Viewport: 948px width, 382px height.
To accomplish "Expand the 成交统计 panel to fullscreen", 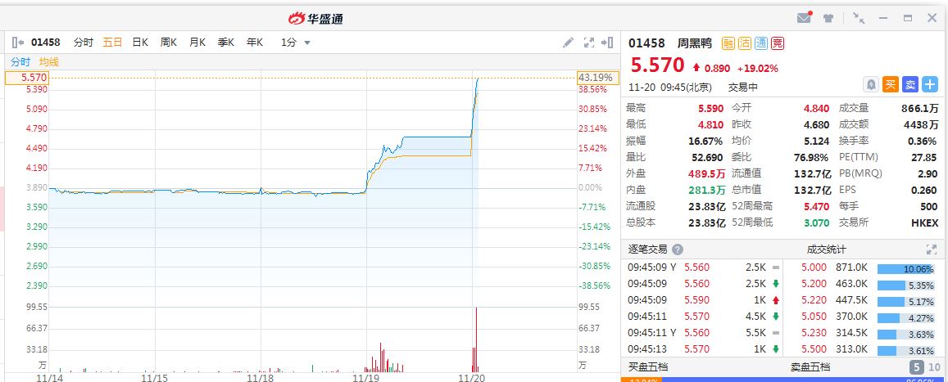I will [931, 249].
